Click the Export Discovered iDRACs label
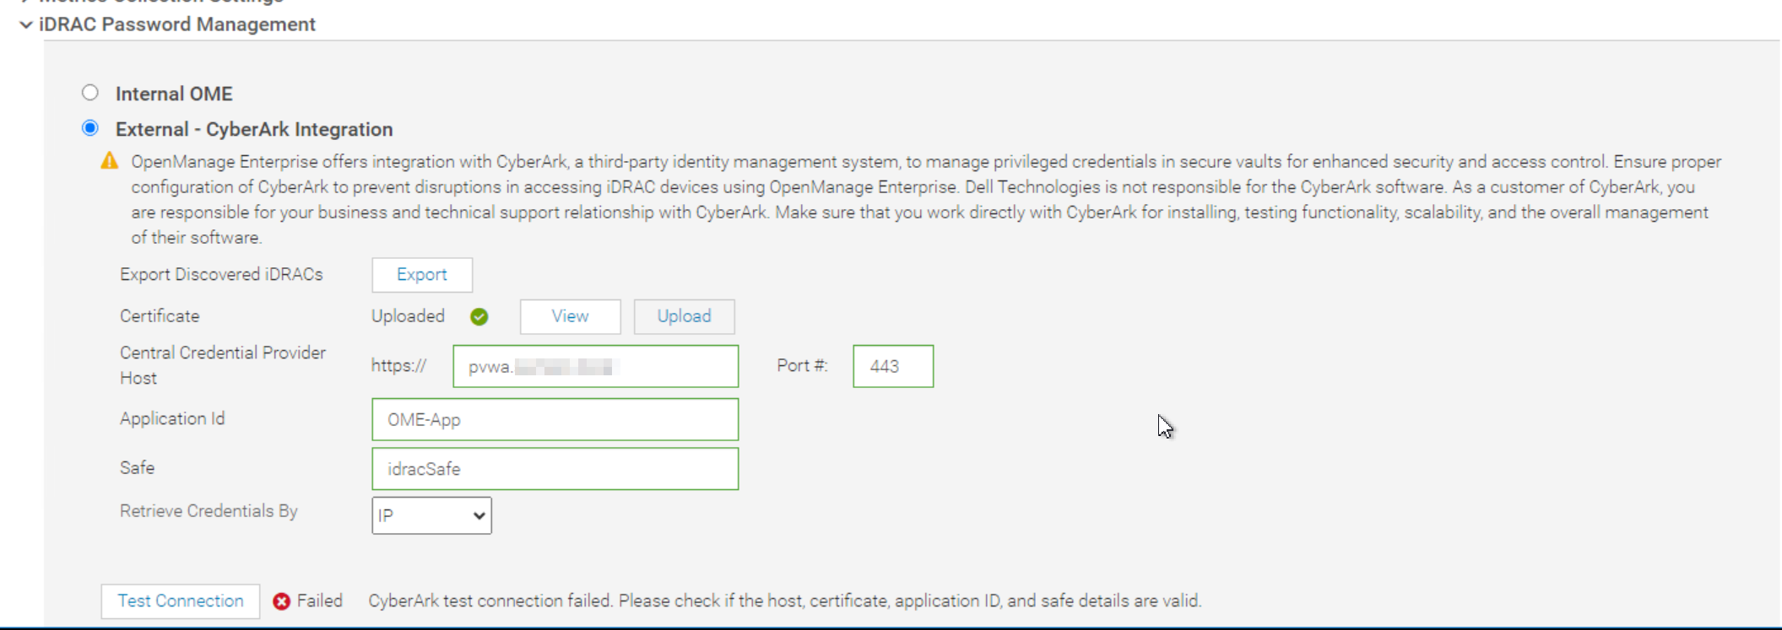The height and width of the screenshot is (630, 1782). coord(221,275)
